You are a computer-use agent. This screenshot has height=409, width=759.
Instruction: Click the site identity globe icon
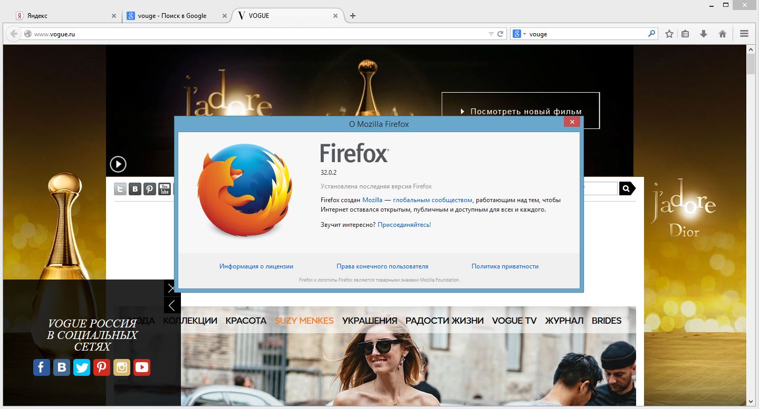(28, 34)
